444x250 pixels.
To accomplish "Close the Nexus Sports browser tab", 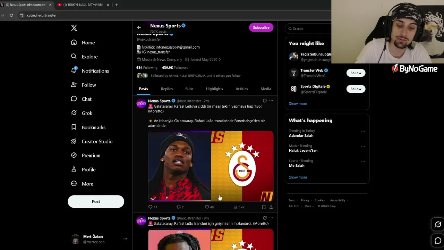I will click(50, 5).
